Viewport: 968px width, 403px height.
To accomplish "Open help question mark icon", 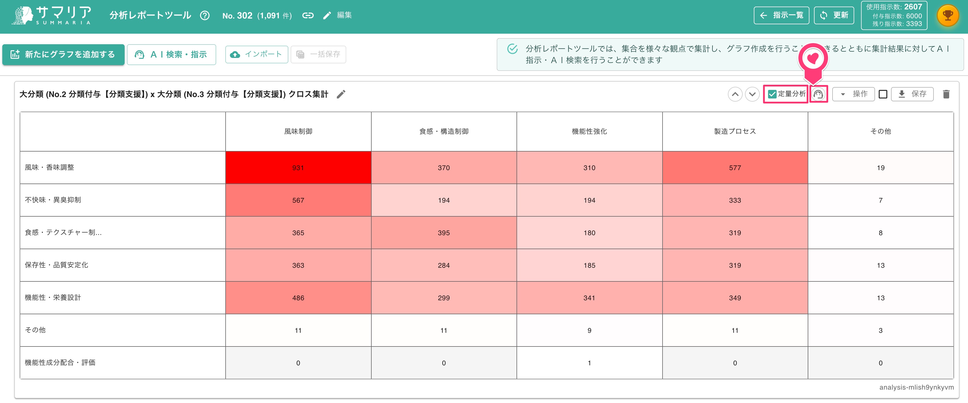I will coord(205,15).
